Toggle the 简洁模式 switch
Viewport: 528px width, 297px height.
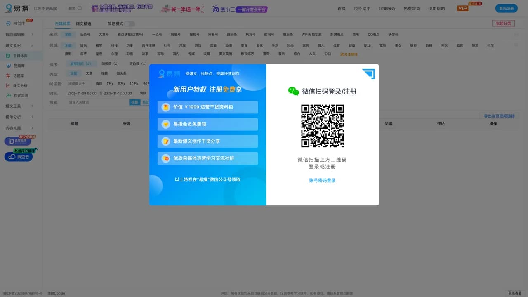click(130, 24)
